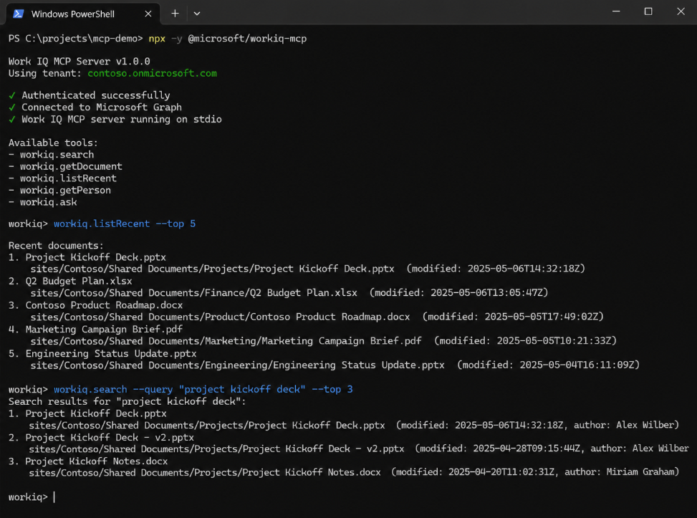697x518 pixels.
Task: Click '4. Marketing Campaign Brief.pdf' entry
Action: point(95,329)
